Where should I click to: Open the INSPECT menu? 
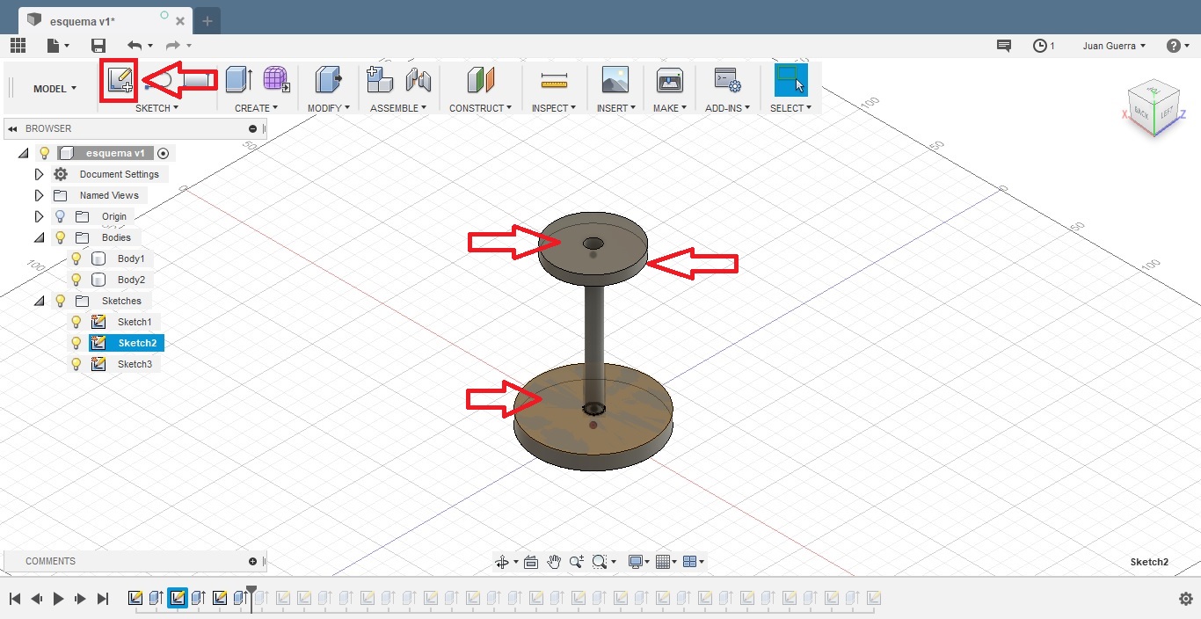pyautogui.click(x=554, y=108)
